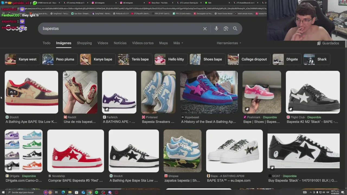Select the Hello kitty filter chip
347x195 pixels.
171,59
